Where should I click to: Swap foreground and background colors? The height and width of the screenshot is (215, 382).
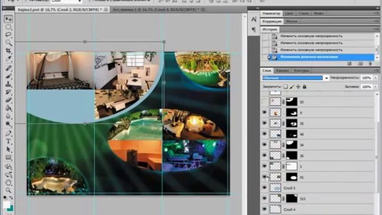pyautogui.click(x=11, y=198)
